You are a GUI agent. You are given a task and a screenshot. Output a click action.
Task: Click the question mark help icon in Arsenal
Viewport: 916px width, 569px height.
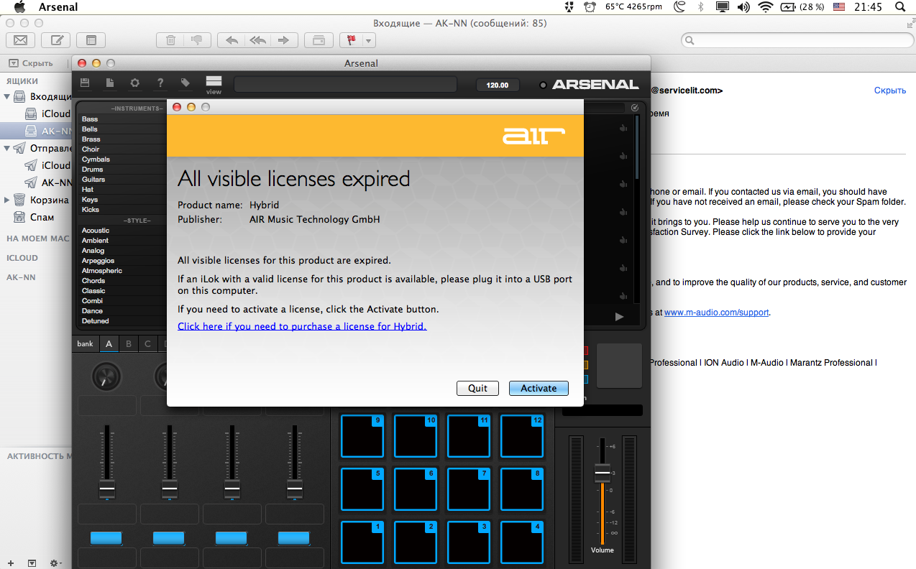click(160, 83)
